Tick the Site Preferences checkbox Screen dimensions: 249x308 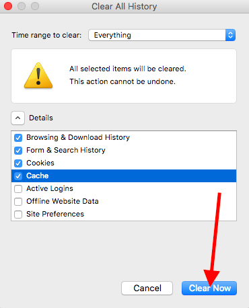18,215
